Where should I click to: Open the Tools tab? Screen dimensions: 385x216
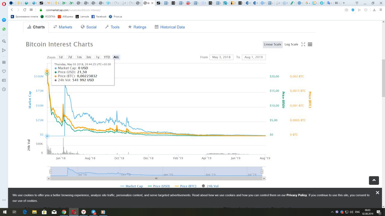click(x=112, y=27)
